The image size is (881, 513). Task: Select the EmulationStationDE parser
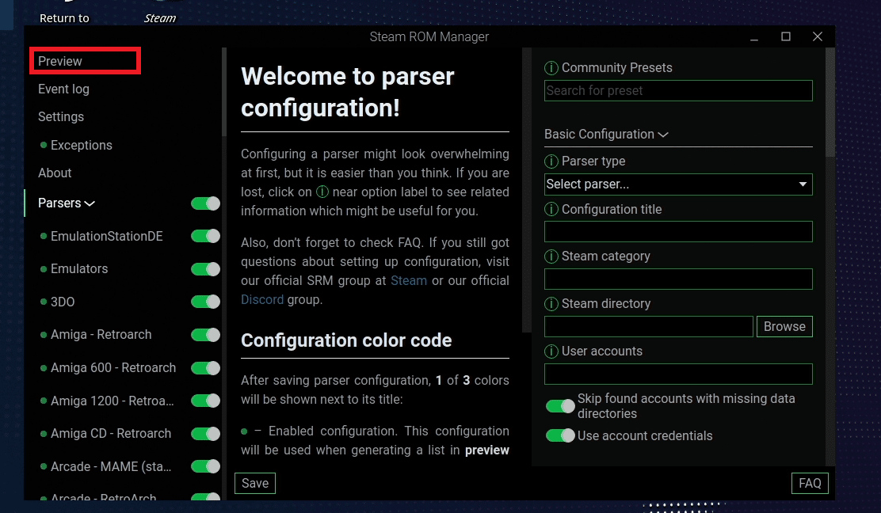click(107, 236)
